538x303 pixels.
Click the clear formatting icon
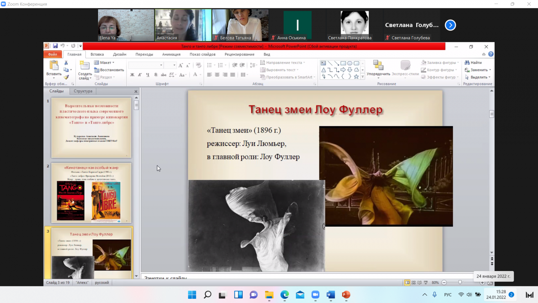tap(198, 65)
